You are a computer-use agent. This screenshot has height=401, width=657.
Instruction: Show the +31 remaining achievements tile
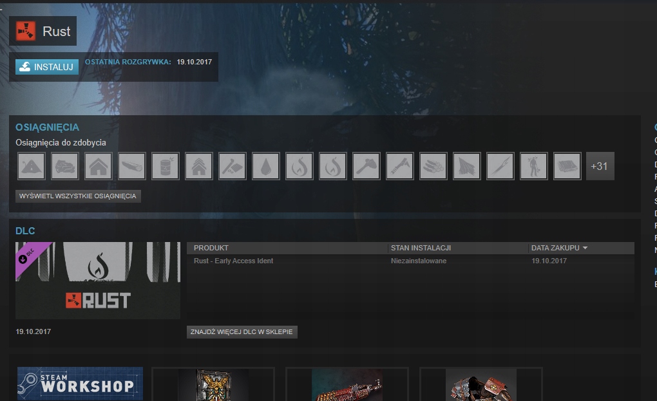(600, 166)
